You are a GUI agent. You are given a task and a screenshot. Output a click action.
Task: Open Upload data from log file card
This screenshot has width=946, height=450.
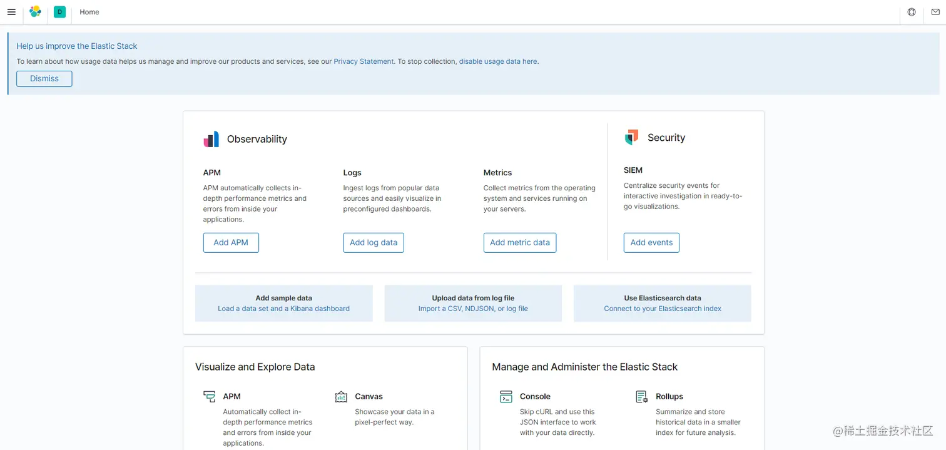click(x=473, y=304)
